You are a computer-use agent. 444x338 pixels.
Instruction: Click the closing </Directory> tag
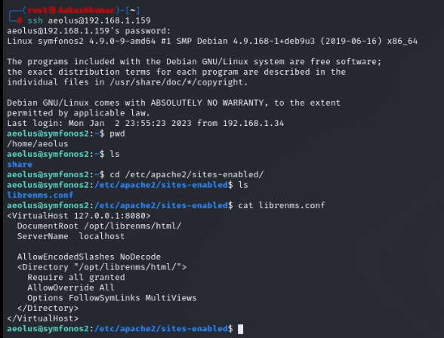[48, 308]
